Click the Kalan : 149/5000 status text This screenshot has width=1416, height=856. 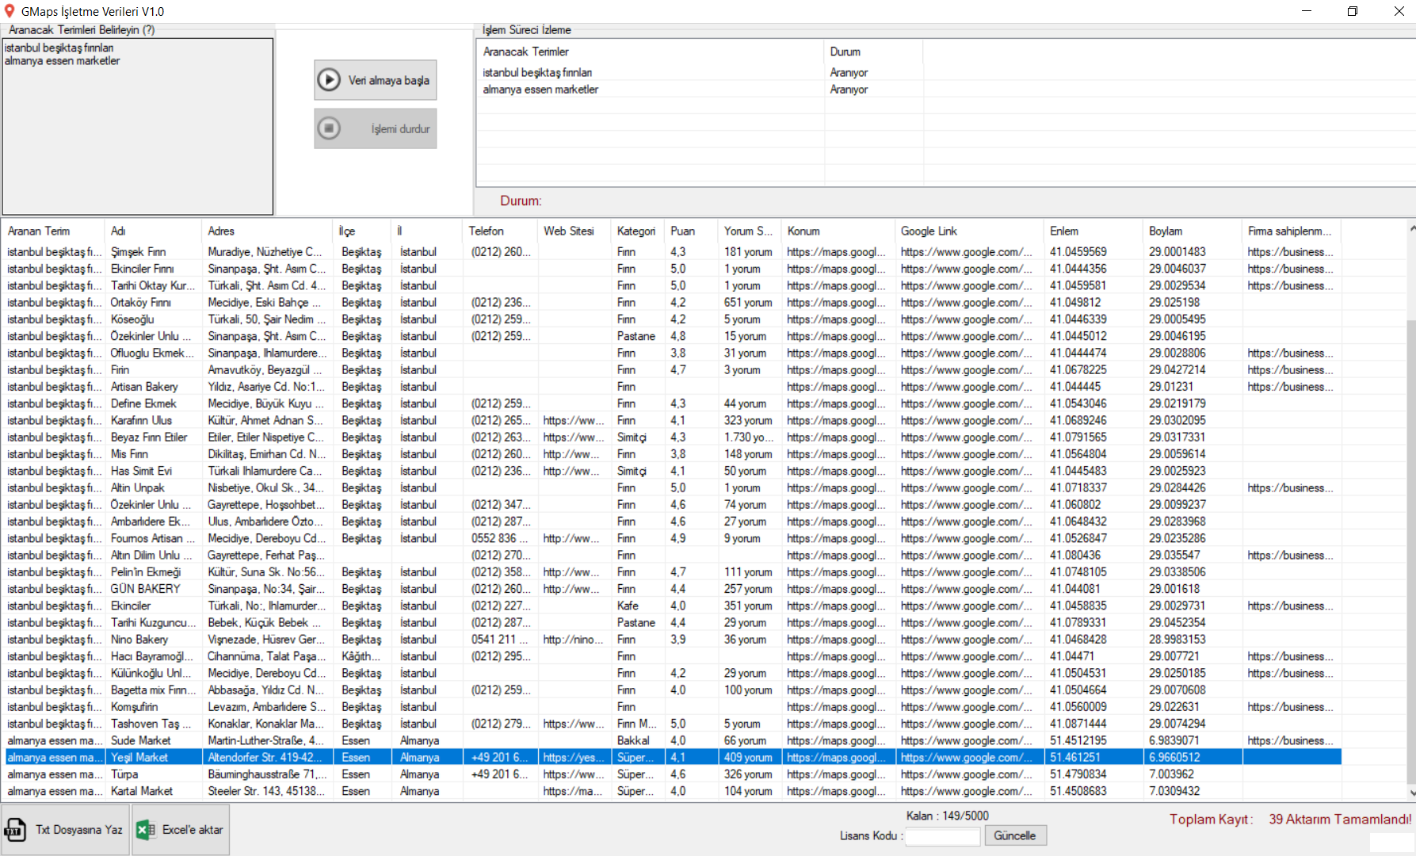point(949,816)
